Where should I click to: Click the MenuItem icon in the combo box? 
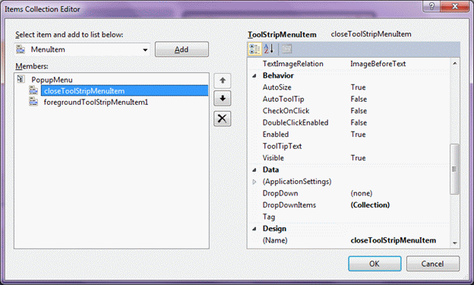coord(21,49)
